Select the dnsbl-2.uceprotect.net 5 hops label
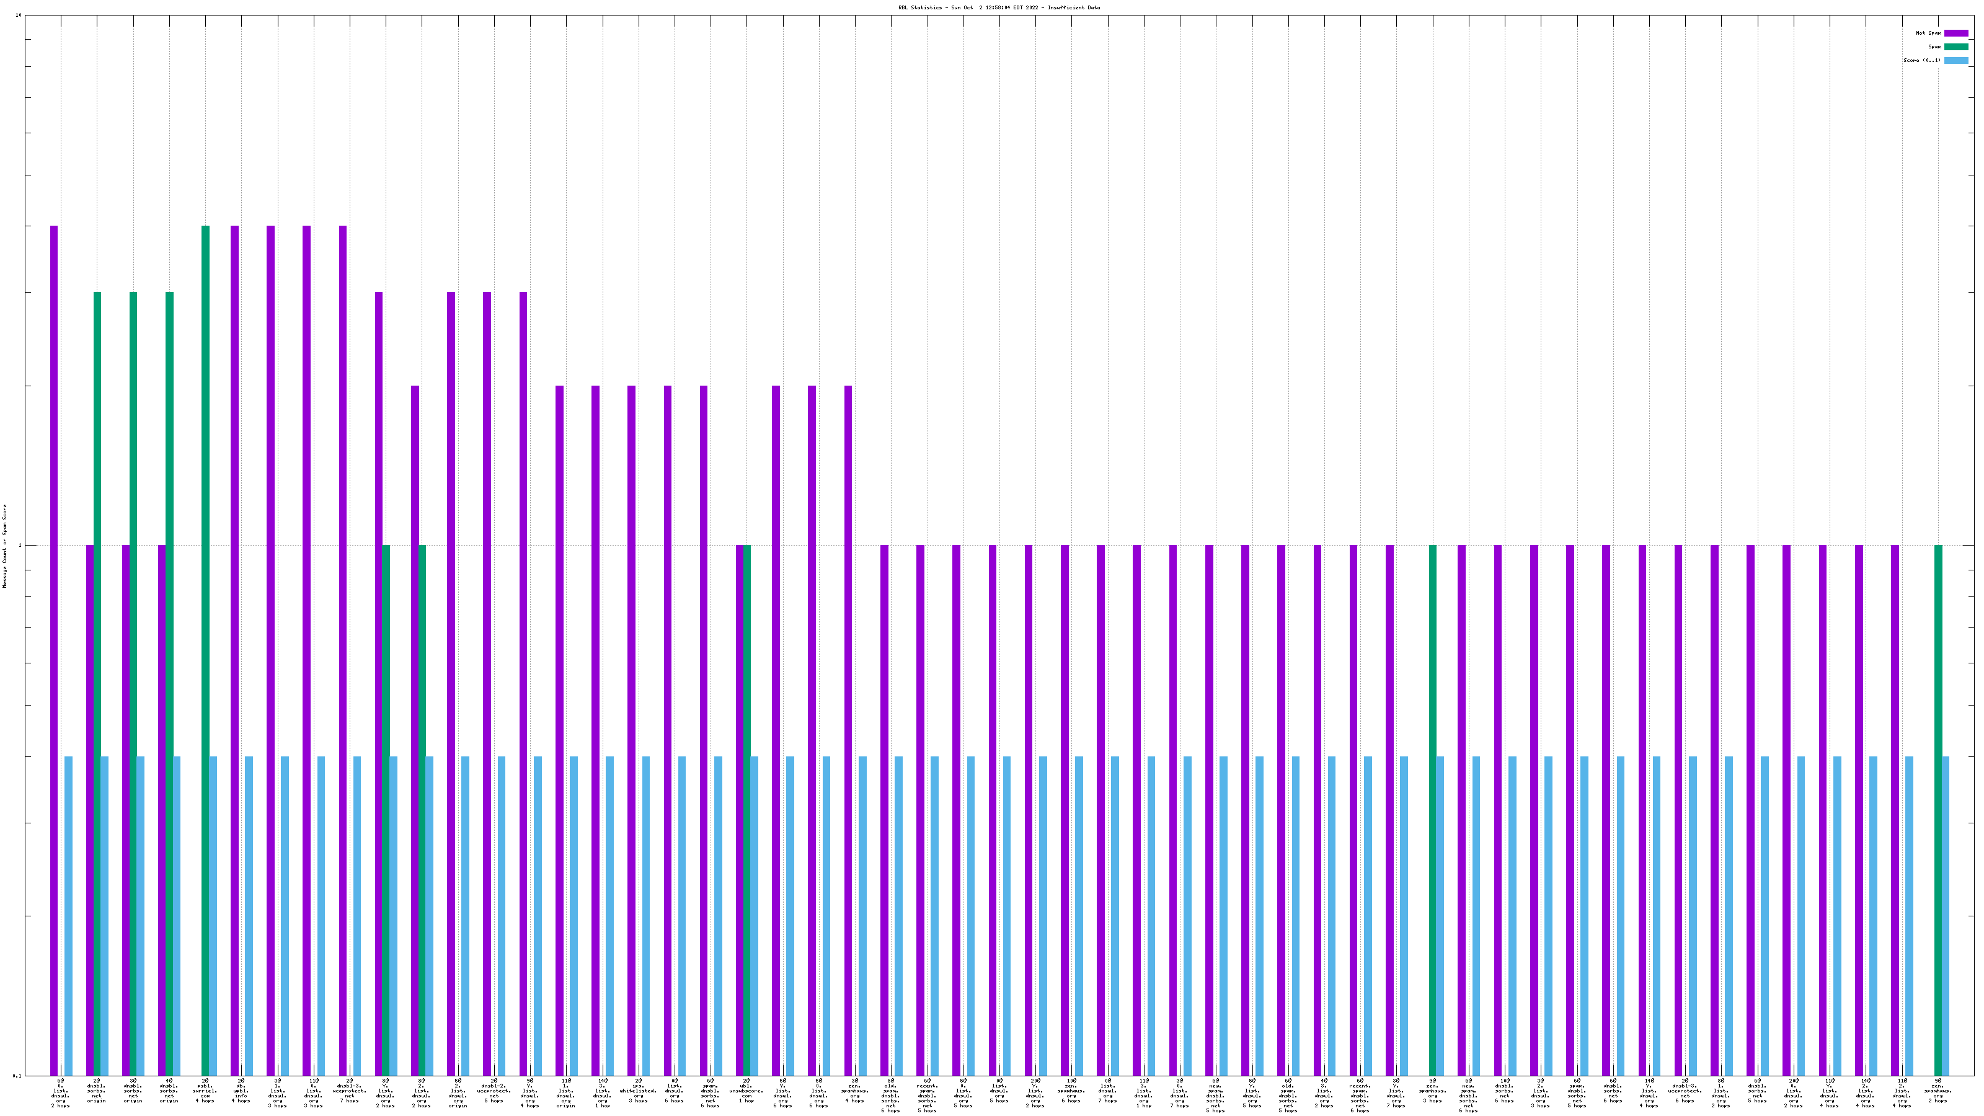Screen dimensions: 1984x1116 [x=494, y=1091]
